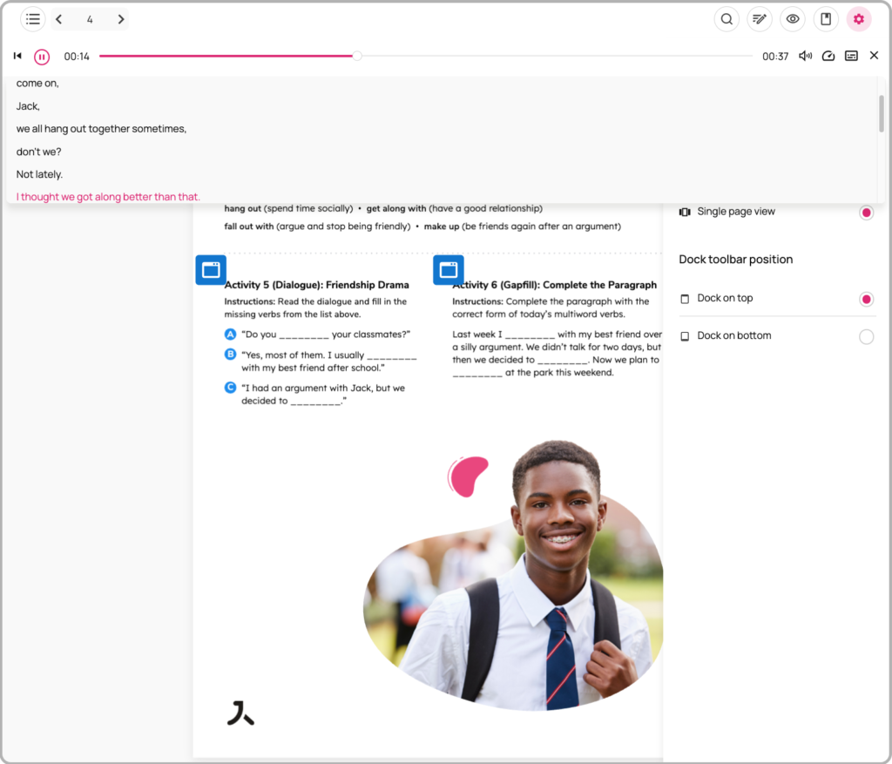
Task: Open the Activity 5 dialogue widget
Action: tap(211, 270)
